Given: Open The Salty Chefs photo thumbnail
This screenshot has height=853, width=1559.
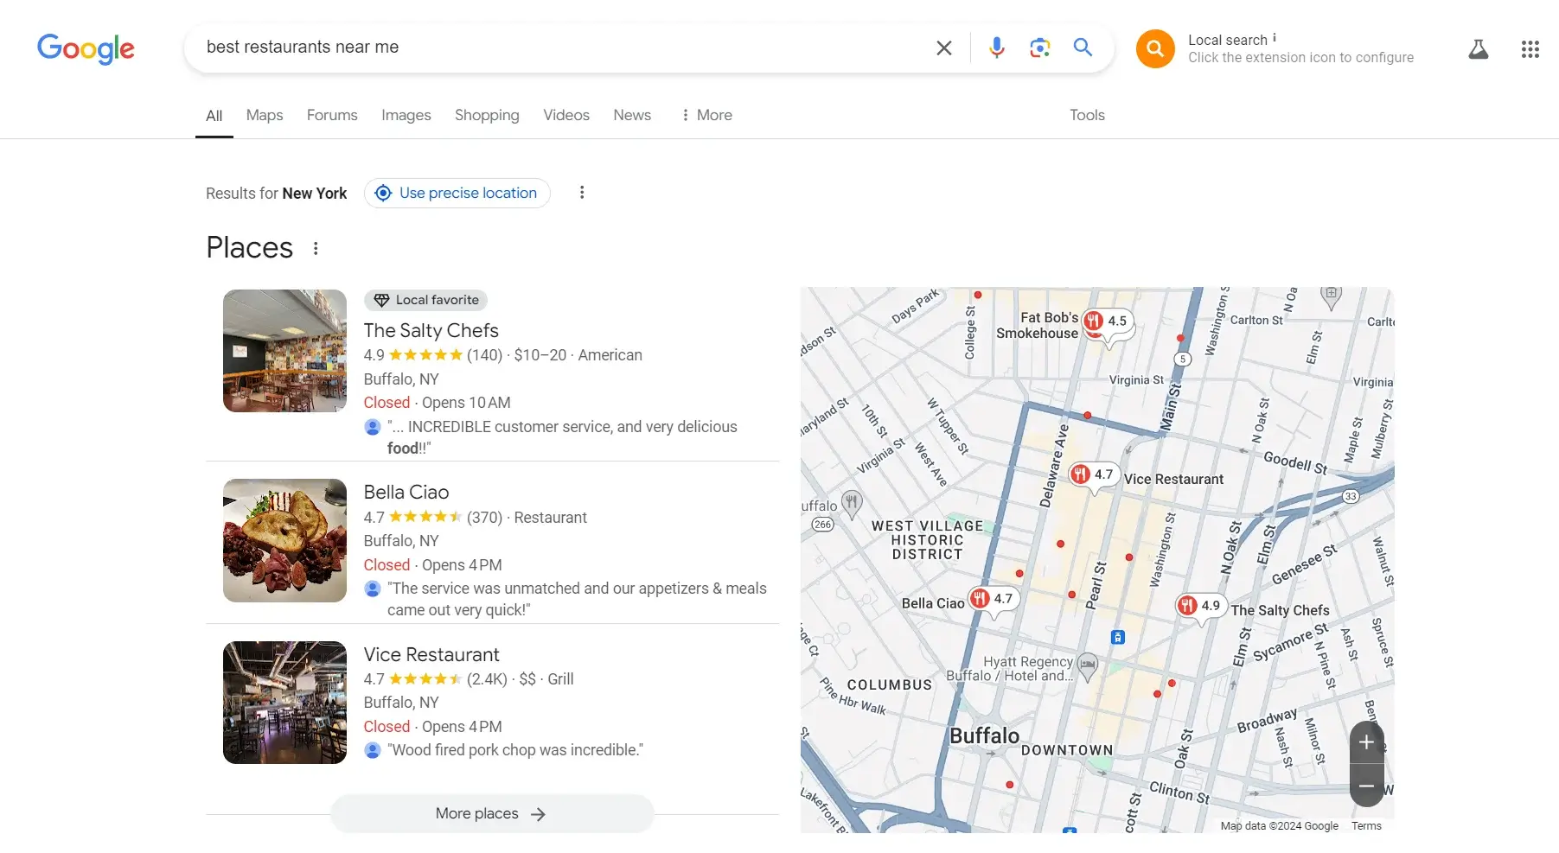Looking at the screenshot, I should tap(284, 351).
